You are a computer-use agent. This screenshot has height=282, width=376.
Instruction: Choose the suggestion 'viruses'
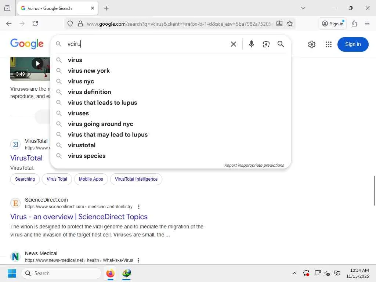tap(171, 113)
